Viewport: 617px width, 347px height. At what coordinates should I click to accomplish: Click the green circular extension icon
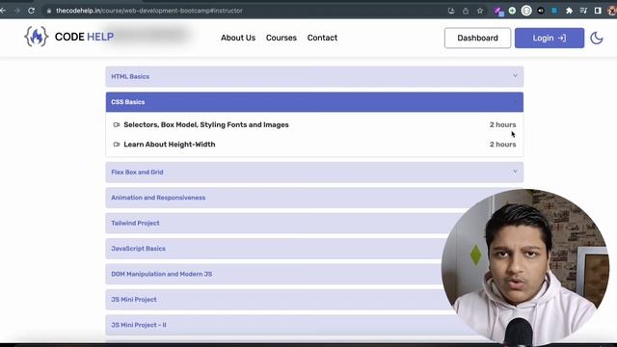click(x=512, y=11)
